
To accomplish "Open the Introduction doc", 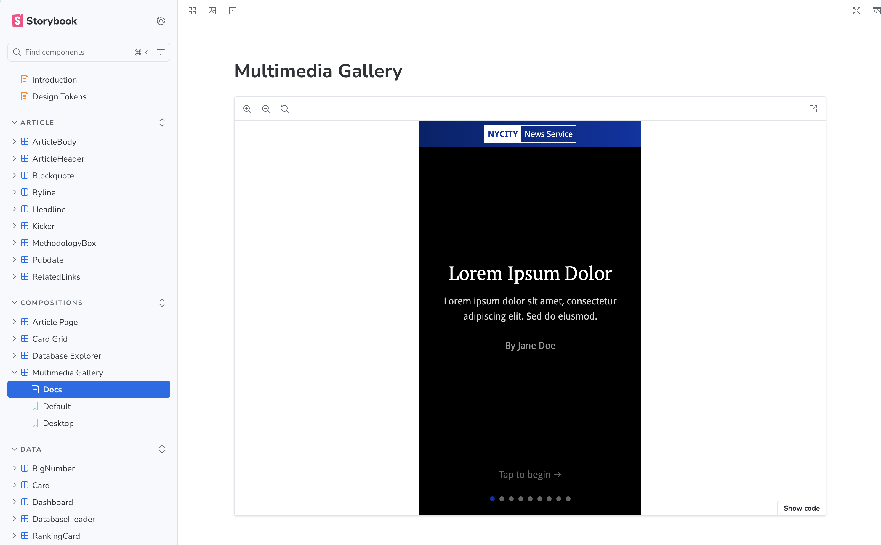I will tap(55, 80).
